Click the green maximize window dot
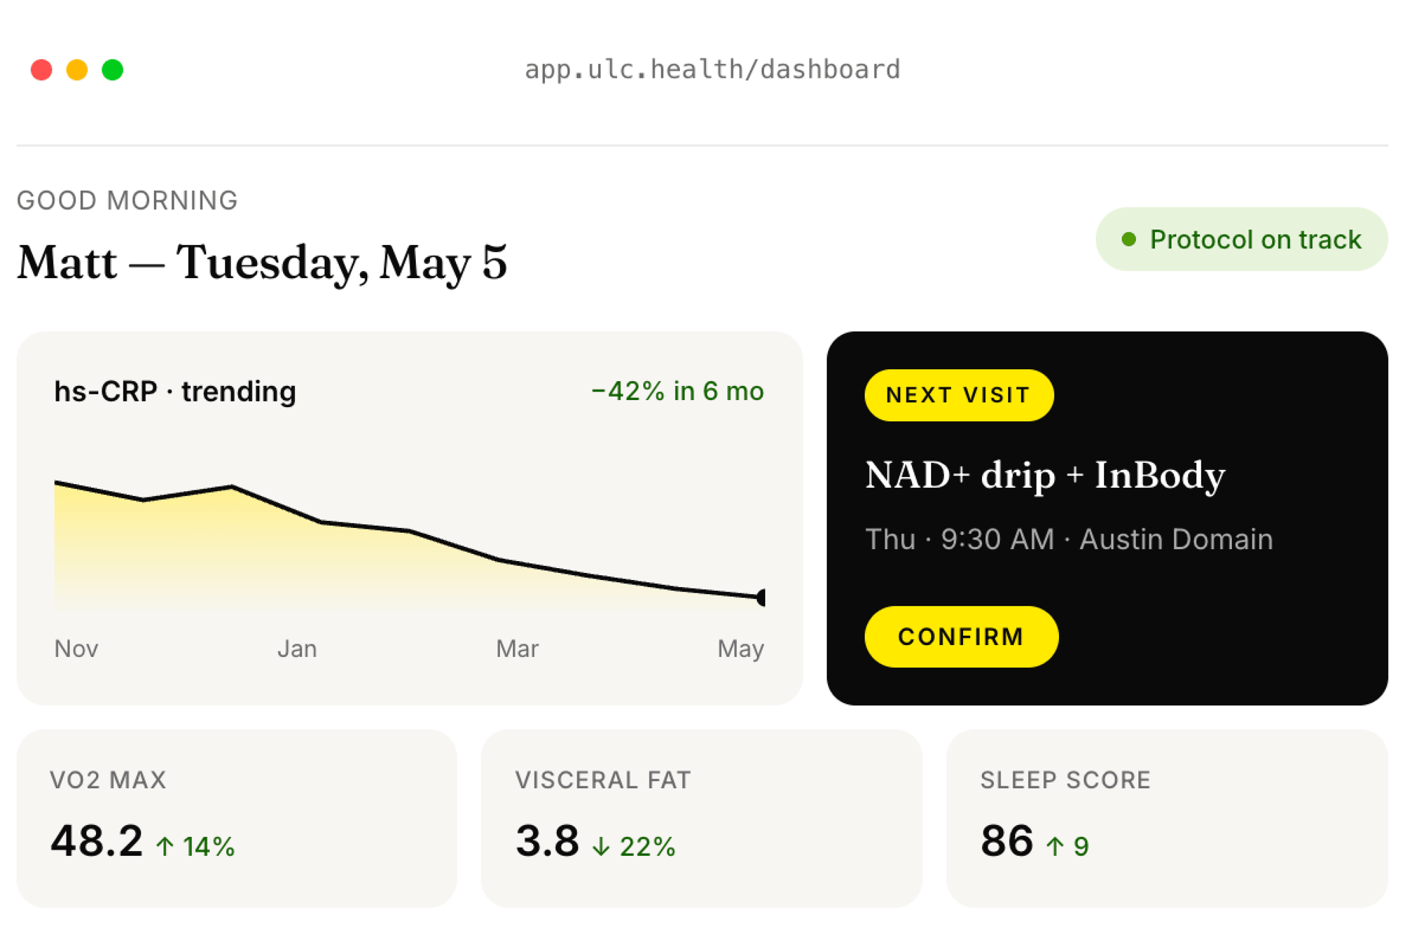The width and height of the screenshot is (1412, 928). click(112, 70)
